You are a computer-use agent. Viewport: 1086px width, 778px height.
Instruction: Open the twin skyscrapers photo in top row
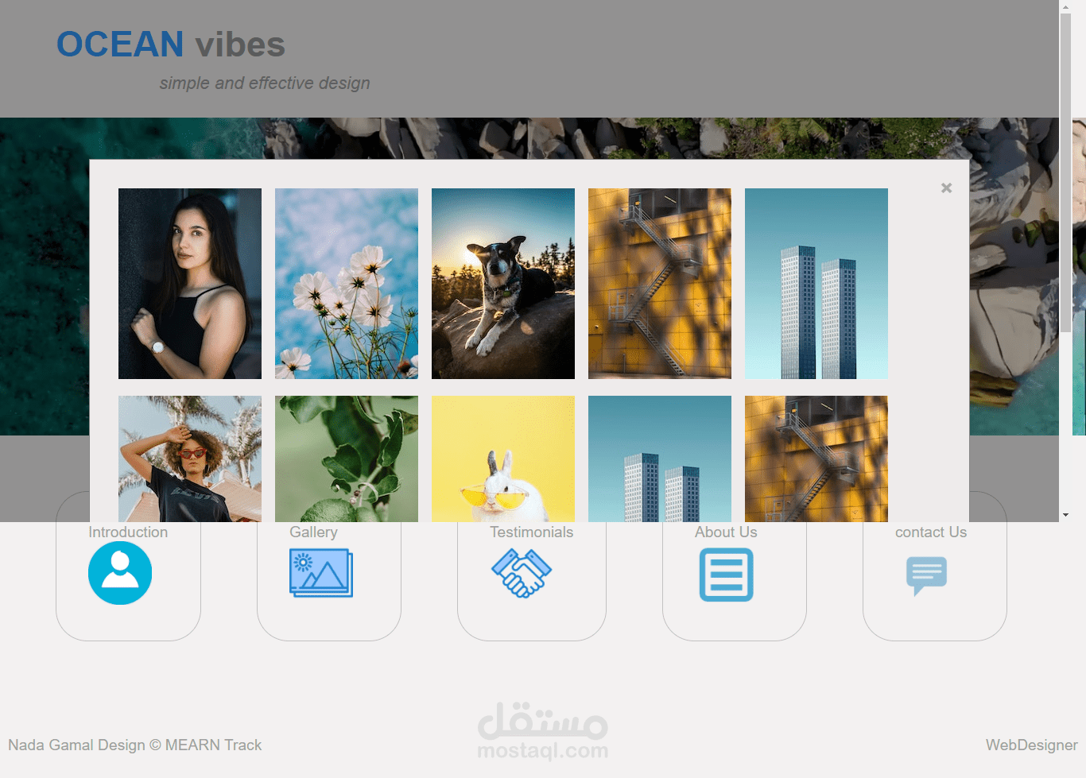pos(816,284)
